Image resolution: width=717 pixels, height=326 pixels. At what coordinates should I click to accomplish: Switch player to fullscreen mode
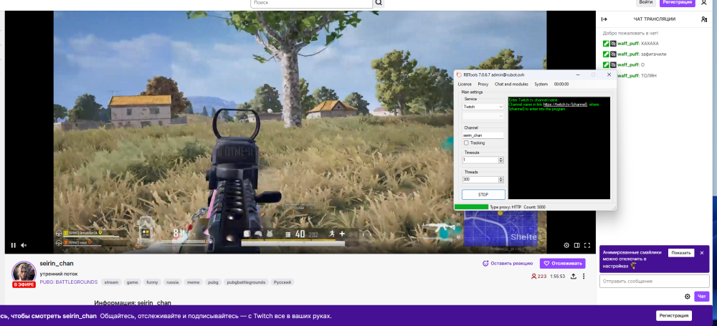coord(587,245)
